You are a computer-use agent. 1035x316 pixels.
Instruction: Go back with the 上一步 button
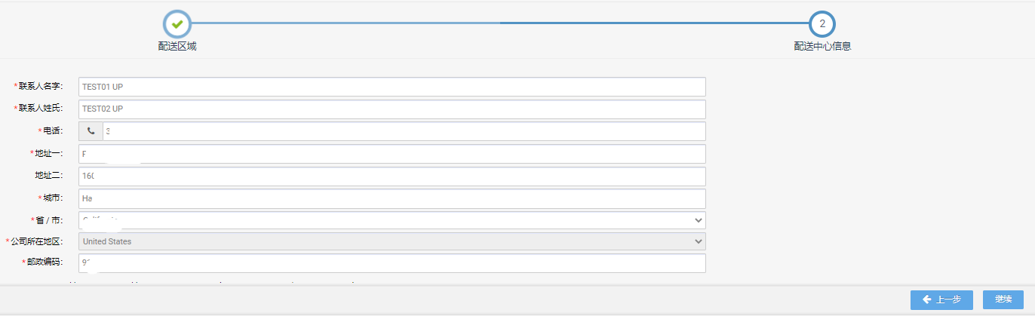pos(941,299)
